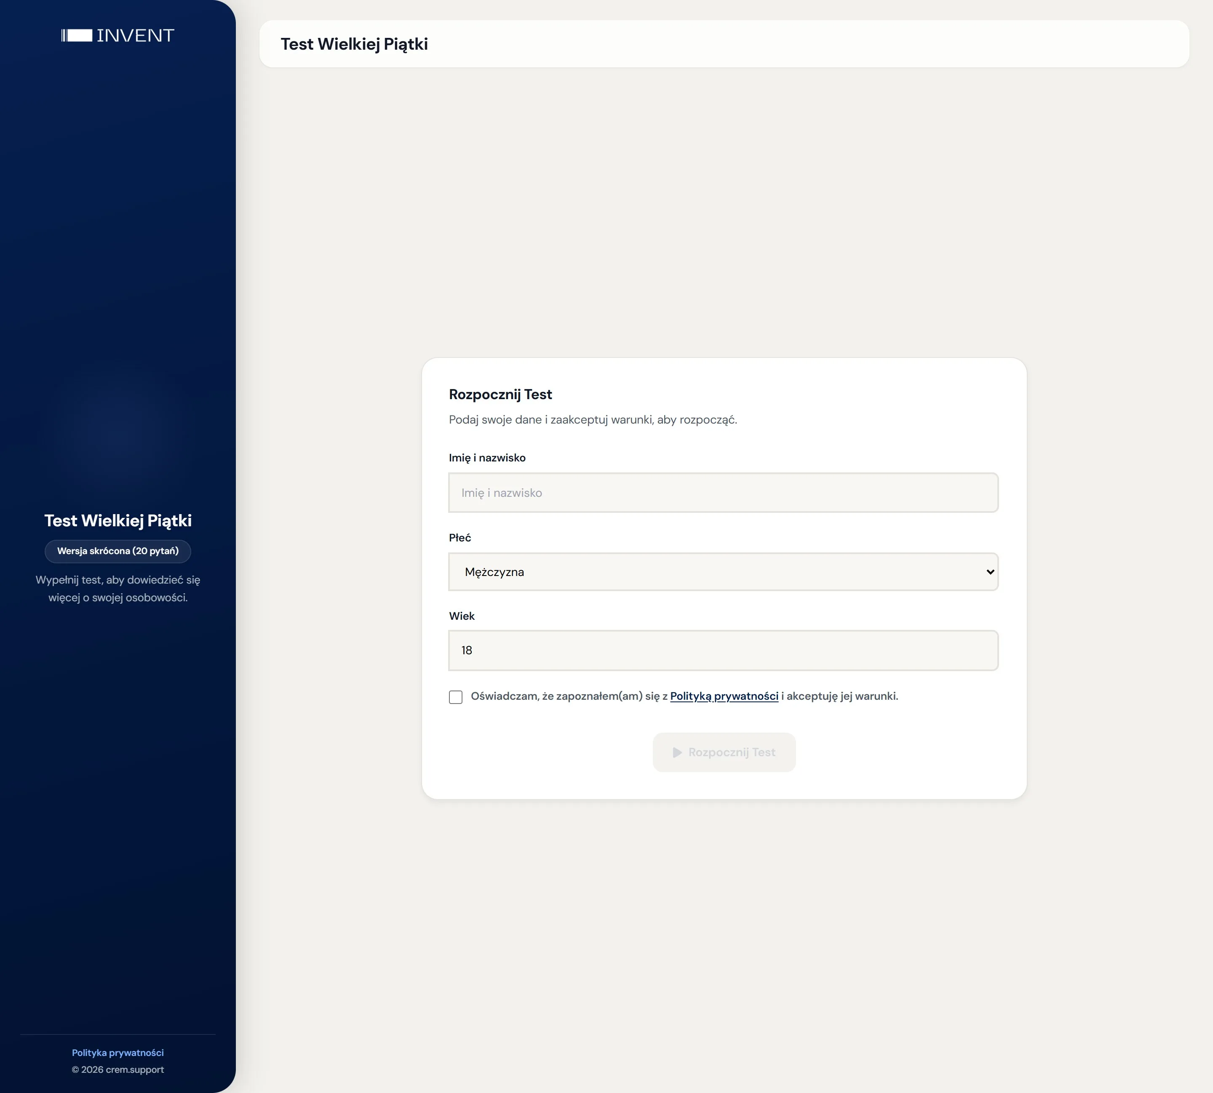The image size is (1213, 1093).
Task: Click the Płeć field label
Action: tap(460, 538)
